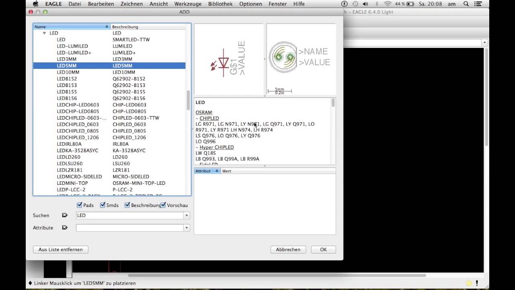Click the Sa. 20:08 clock
The image size is (515, 290).
(x=431, y=4)
